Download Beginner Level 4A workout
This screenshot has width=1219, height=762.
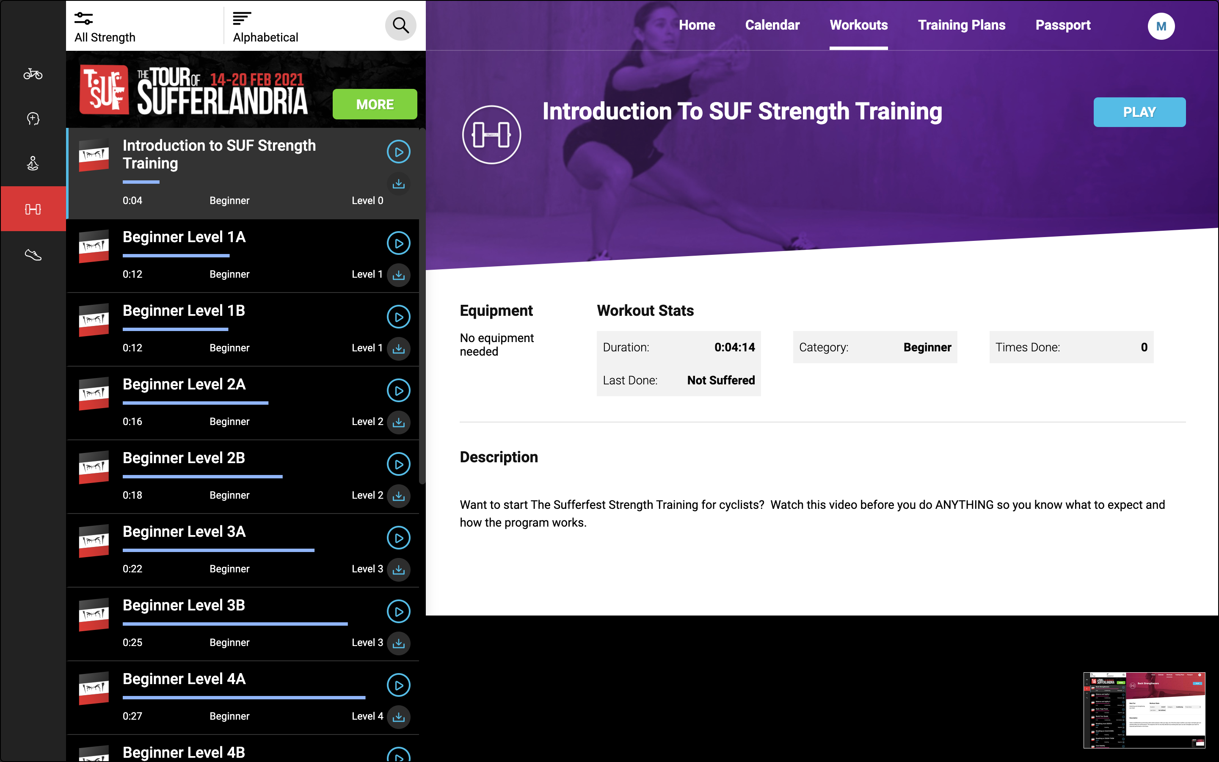(x=398, y=717)
